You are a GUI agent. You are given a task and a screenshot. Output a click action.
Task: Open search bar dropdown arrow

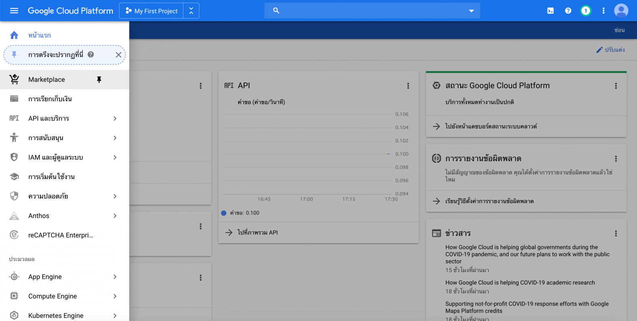pyautogui.click(x=471, y=11)
